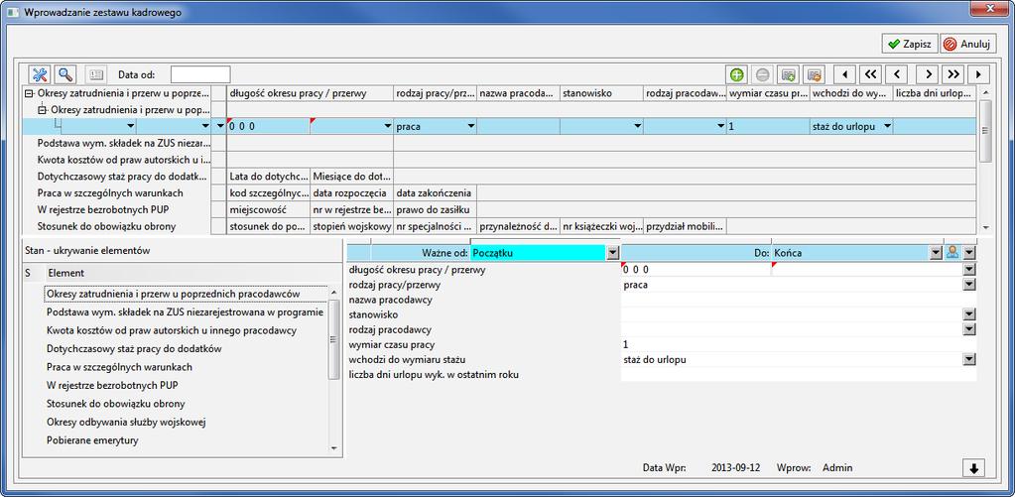Click the element list vertical scrollbar thumb

[334, 339]
